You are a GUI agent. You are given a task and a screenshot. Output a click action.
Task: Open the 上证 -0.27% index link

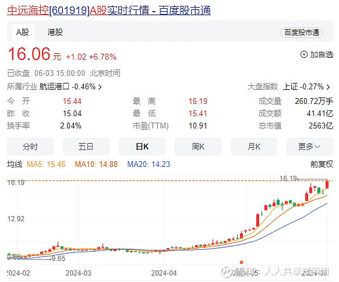pyautogui.click(x=303, y=87)
